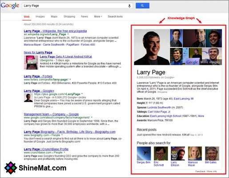Image resolution: width=229 pixels, height=178 pixels.
Task: Open Search tools
Action: pyautogui.click(x=115, y=16)
